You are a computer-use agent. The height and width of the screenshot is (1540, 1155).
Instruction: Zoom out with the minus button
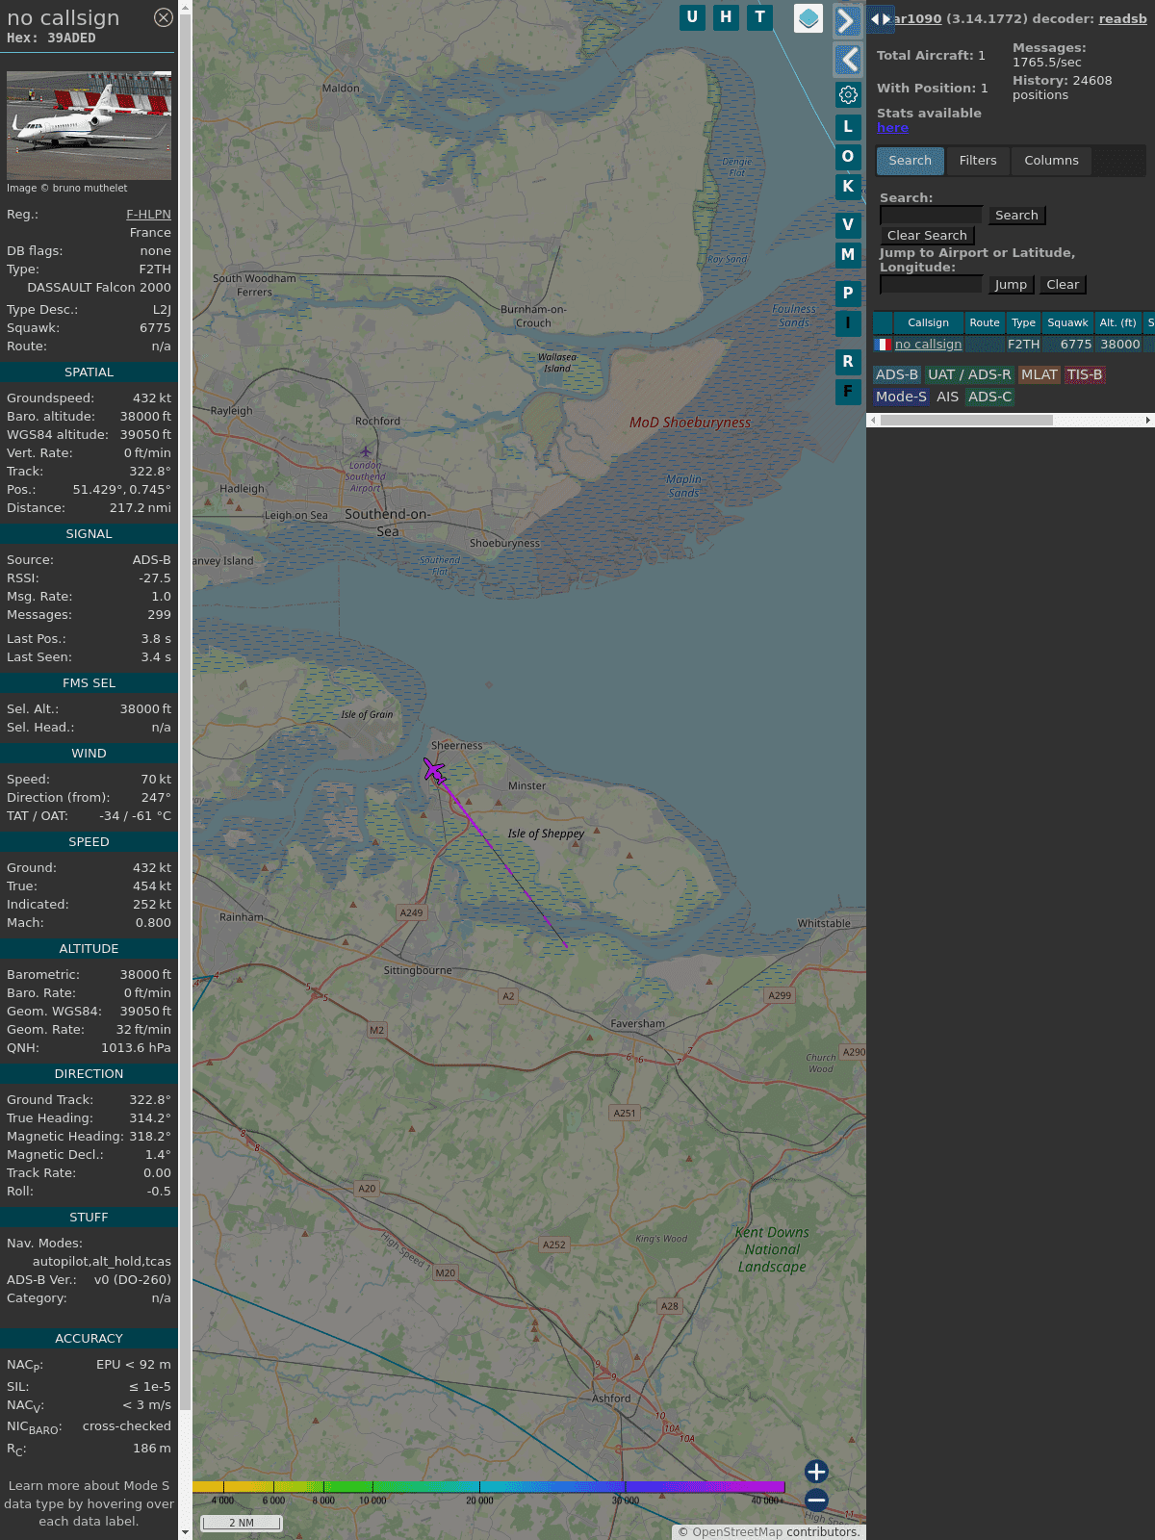(816, 1500)
